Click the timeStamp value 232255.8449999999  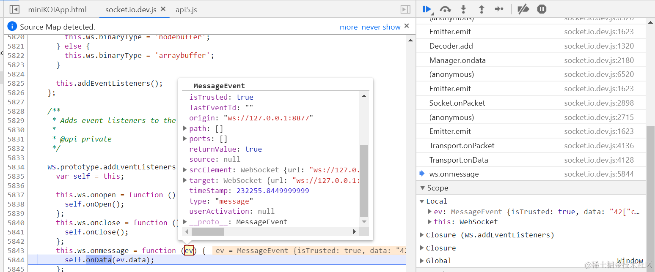coord(272,190)
